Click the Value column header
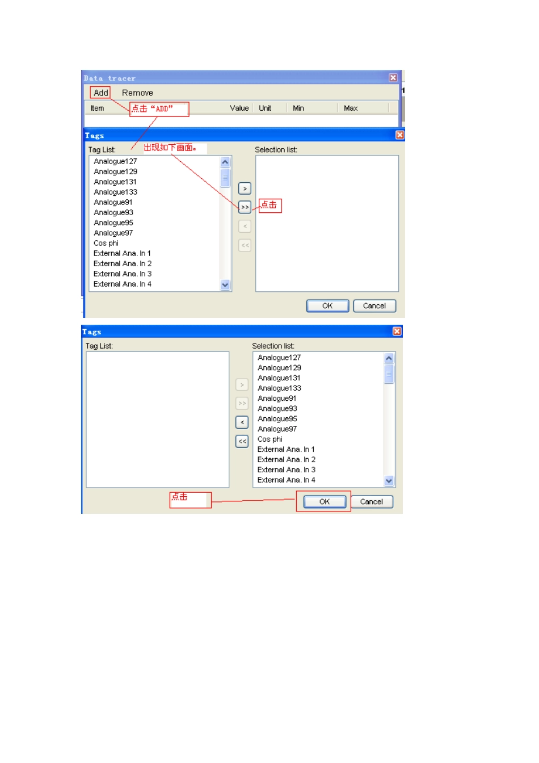539x763 pixels. [239, 108]
